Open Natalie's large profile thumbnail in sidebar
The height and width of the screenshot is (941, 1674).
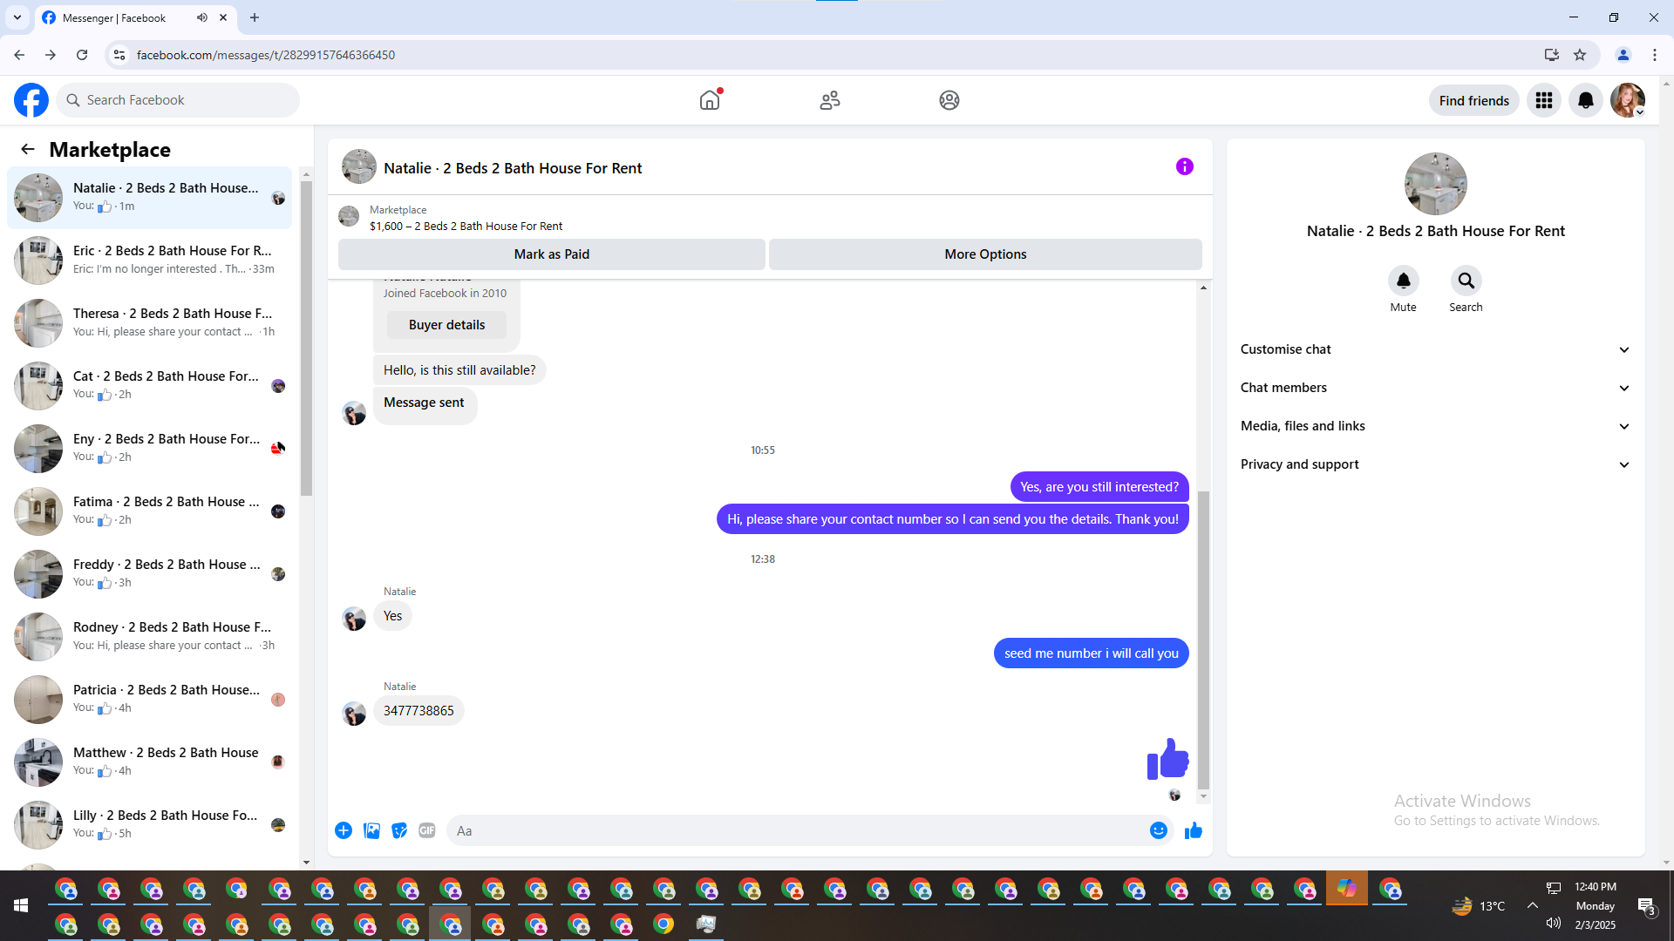(1436, 184)
